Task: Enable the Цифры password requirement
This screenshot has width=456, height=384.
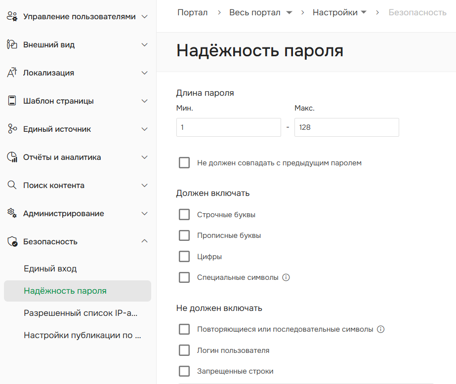Action: (x=184, y=256)
